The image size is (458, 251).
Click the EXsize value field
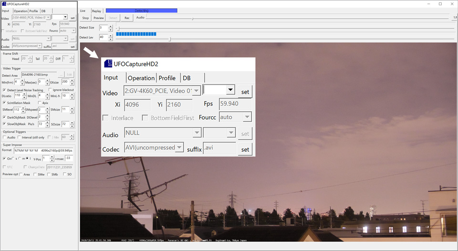point(65,82)
